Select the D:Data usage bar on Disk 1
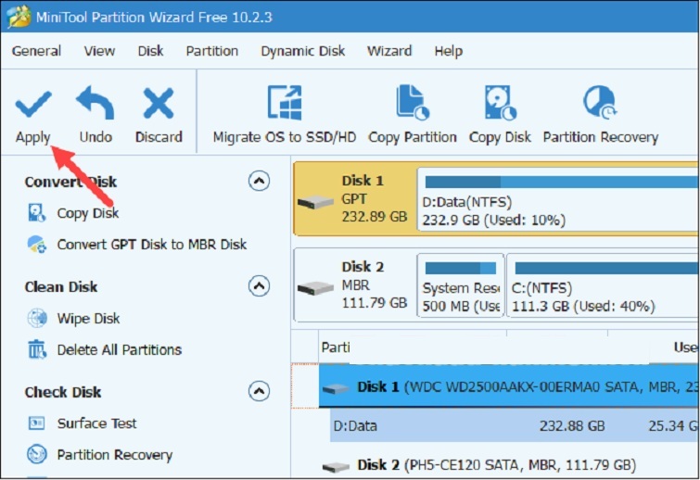Viewport: 700px width, 480px height. coord(556,202)
